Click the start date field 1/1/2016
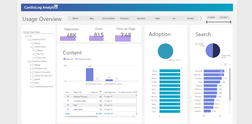Image resolution: width=252 pixels, height=124 pixels. point(211,18)
